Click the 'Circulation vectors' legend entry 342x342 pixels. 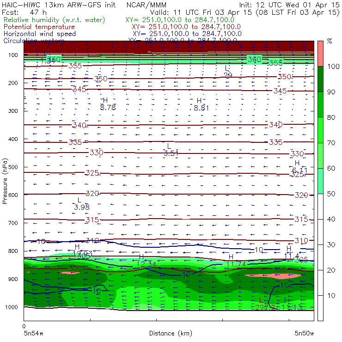pyautogui.click(x=34, y=41)
